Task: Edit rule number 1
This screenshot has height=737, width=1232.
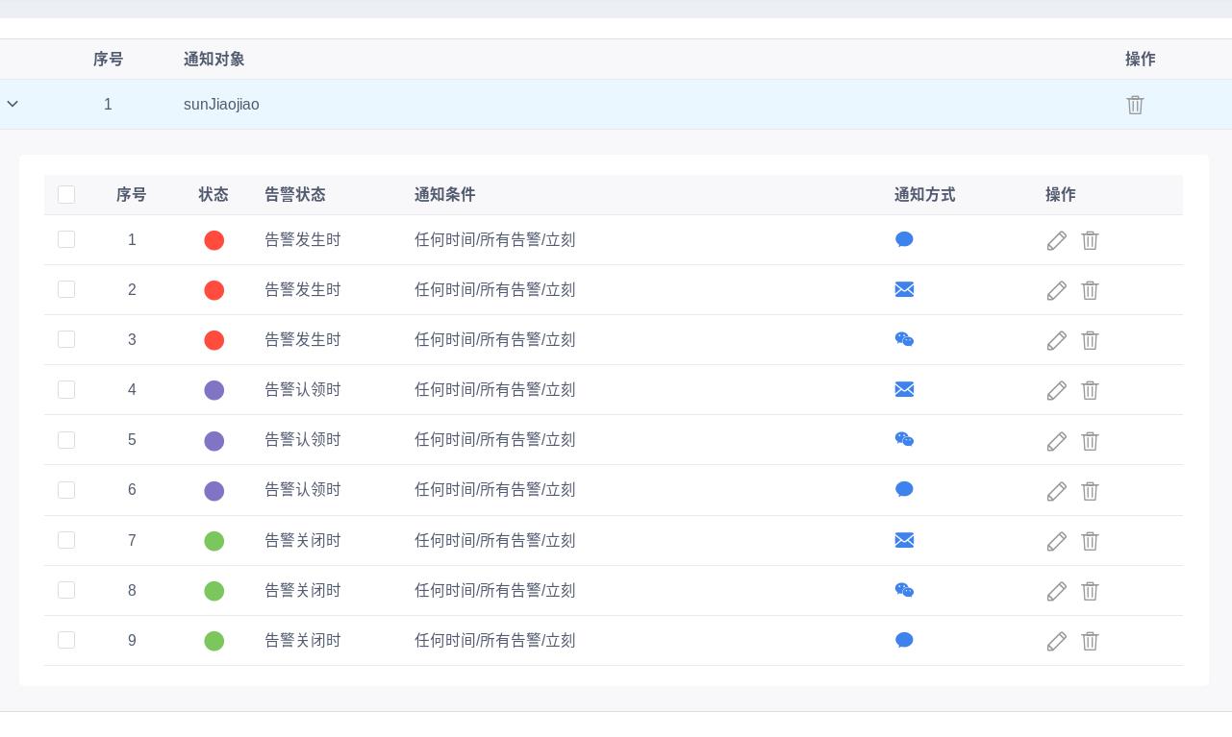Action: (x=1056, y=240)
